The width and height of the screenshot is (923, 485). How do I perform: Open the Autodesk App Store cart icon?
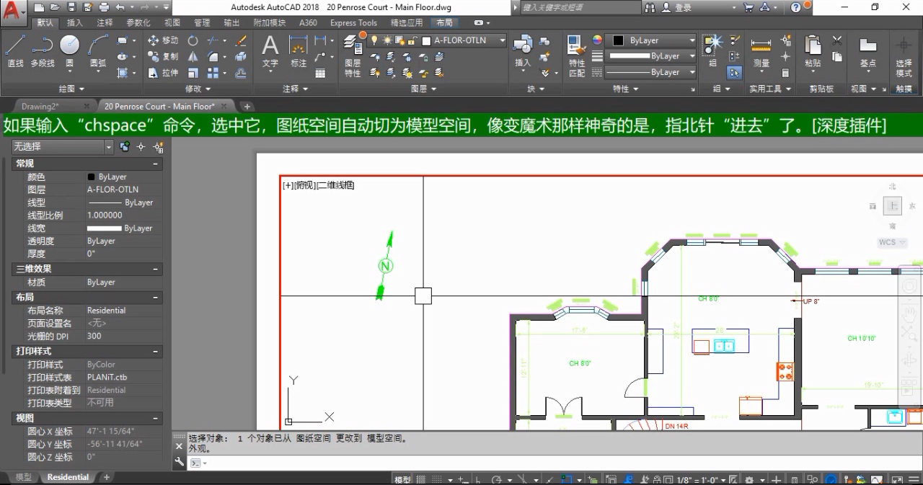(748, 7)
